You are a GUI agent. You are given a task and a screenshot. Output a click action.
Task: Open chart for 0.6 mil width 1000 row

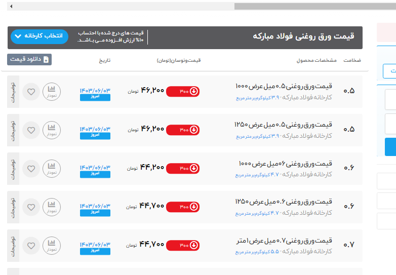pyautogui.click(x=51, y=169)
